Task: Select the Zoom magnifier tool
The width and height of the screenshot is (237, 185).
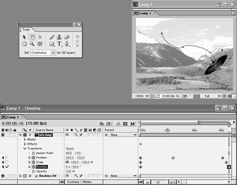Action: coord(32,44)
